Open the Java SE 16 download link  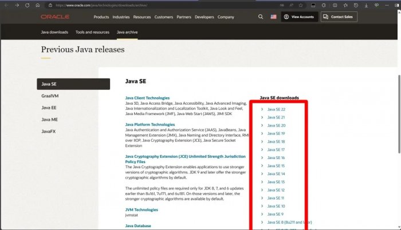pos(276,158)
